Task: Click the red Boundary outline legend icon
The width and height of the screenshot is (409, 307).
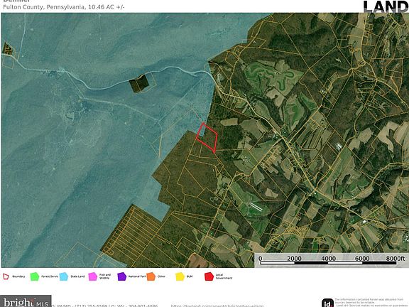Action: tap(6, 276)
